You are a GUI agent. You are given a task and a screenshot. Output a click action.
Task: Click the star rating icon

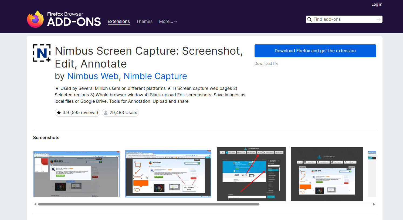coord(59,113)
